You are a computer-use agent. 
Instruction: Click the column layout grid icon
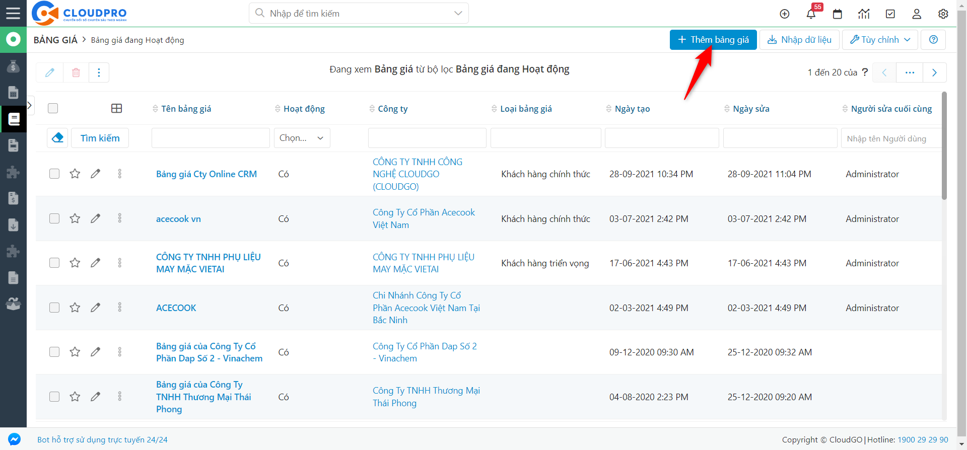(116, 108)
